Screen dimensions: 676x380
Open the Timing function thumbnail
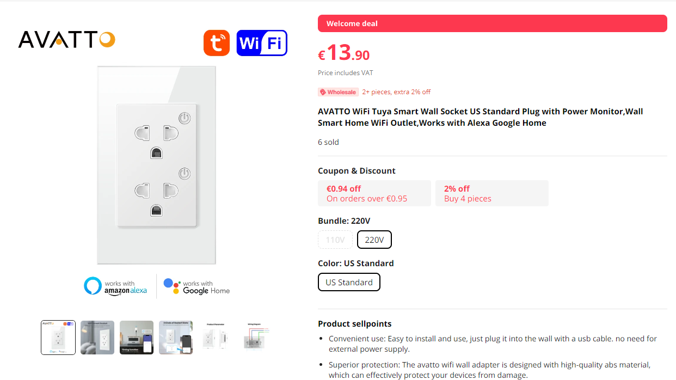[136, 338]
